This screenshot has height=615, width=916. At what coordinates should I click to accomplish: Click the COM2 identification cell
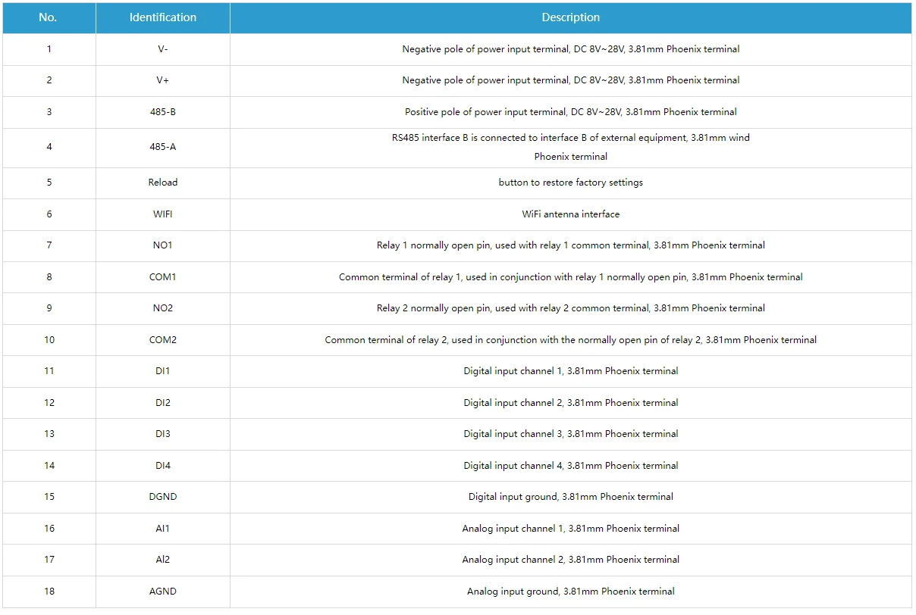coord(162,340)
